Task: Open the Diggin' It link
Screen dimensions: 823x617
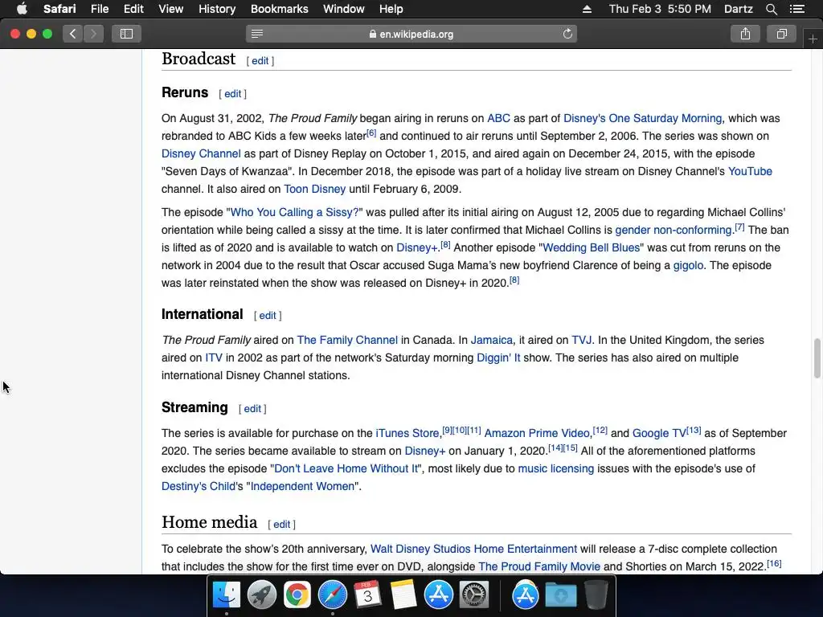Action: click(498, 358)
